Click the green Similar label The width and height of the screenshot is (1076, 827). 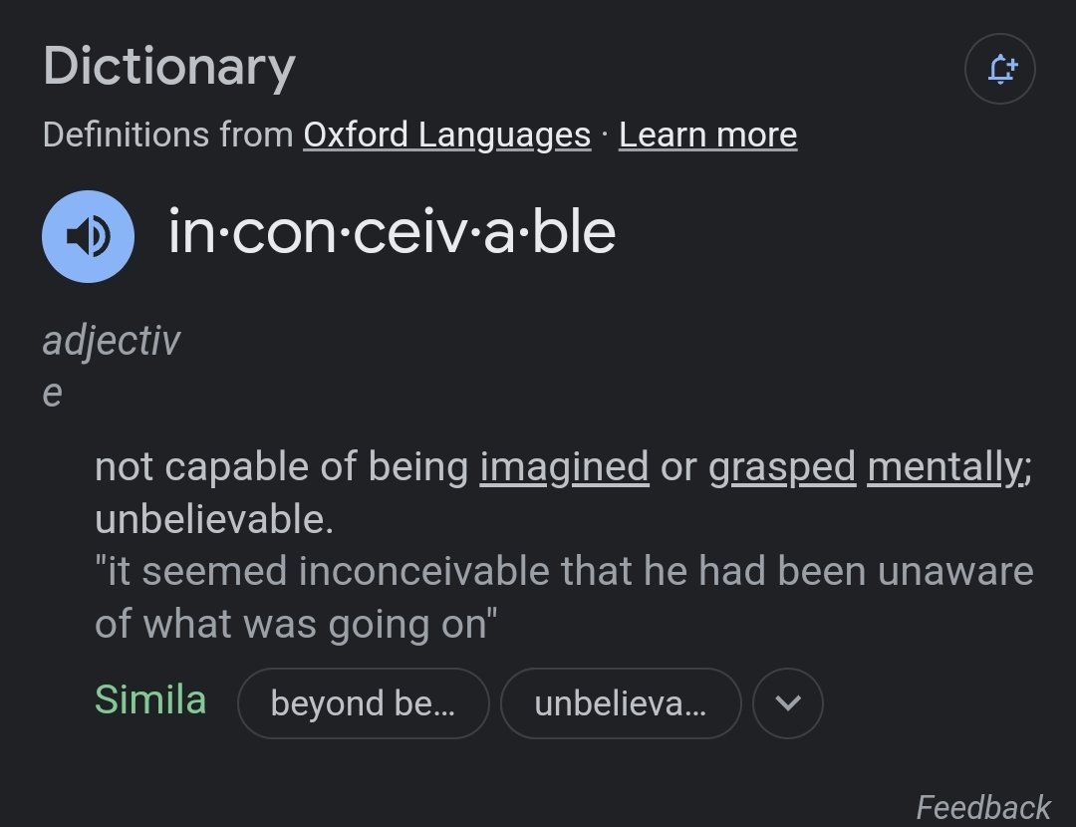[x=150, y=700]
